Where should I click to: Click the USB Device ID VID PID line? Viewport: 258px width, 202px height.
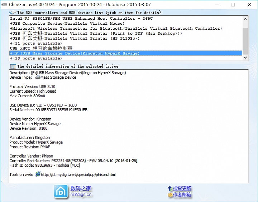tap(43, 105)
